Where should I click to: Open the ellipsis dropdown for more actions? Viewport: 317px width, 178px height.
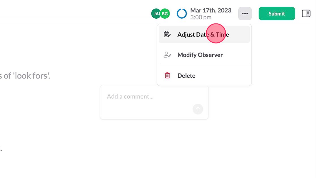tap(245, 13)
